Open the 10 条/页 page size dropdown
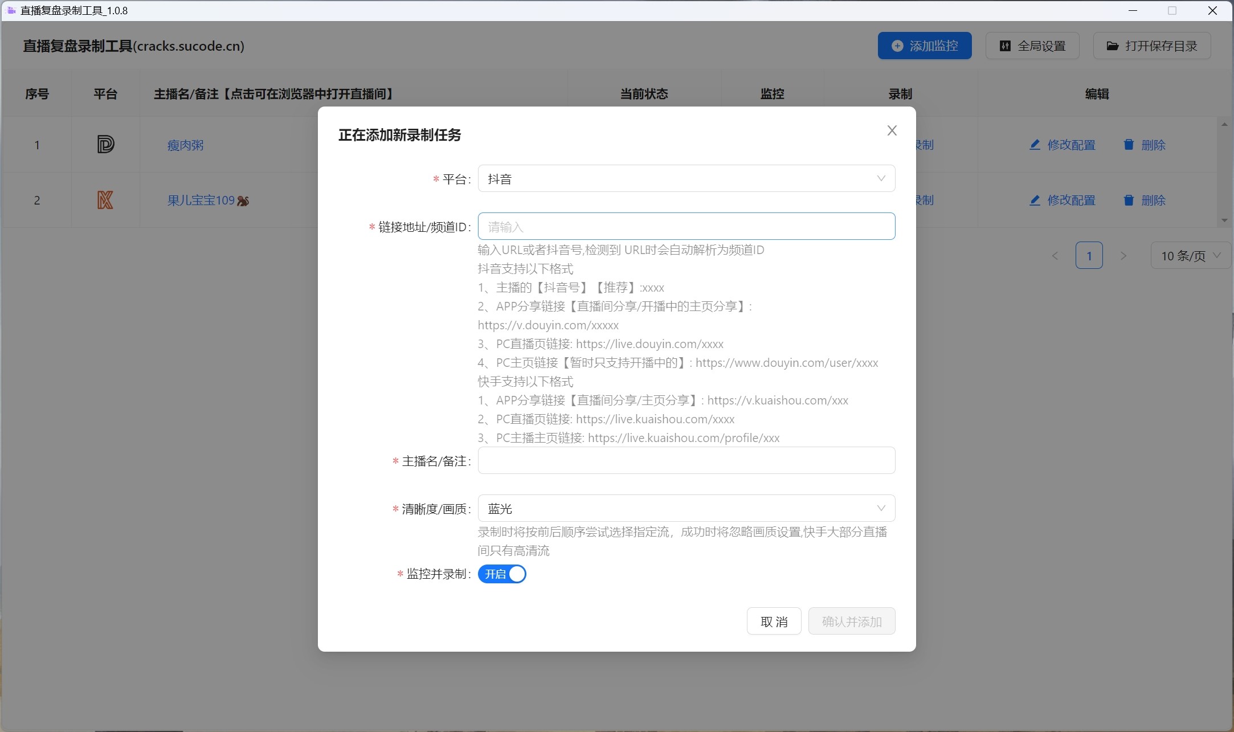 click(x=1191, y=256)
